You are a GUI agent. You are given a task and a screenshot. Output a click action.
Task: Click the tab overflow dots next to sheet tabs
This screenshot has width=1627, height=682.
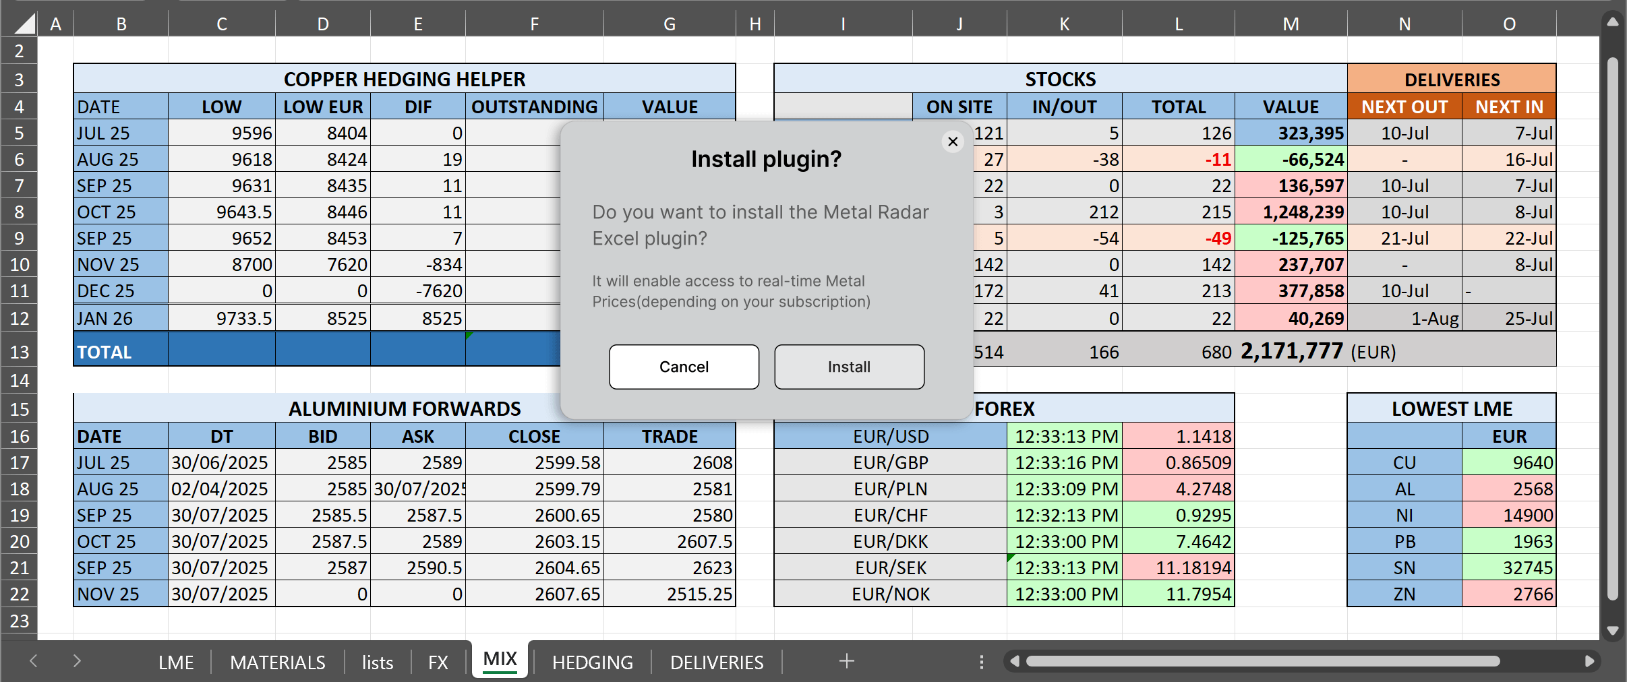pyautogui.click(x=982, y=661)
